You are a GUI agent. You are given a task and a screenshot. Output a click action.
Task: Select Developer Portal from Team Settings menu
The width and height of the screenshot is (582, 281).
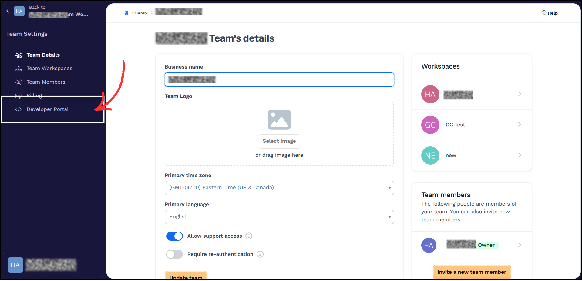coord(47,109)
